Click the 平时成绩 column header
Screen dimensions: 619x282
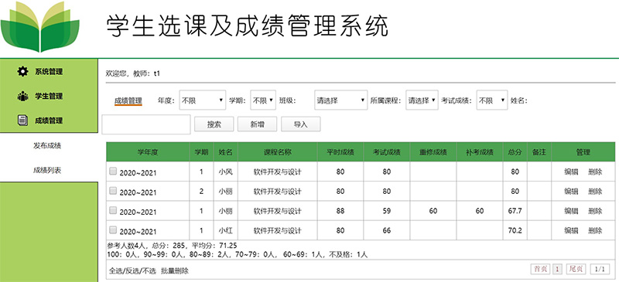[x=340, y=152]
